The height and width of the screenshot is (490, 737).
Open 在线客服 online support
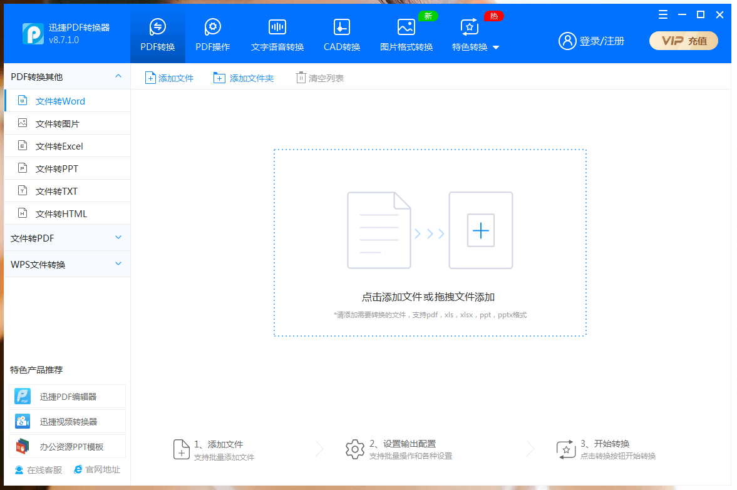(38, 469)
